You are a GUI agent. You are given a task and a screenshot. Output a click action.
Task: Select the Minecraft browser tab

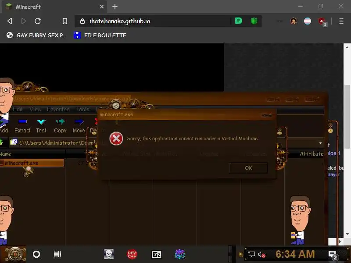[x=54, y=7]
